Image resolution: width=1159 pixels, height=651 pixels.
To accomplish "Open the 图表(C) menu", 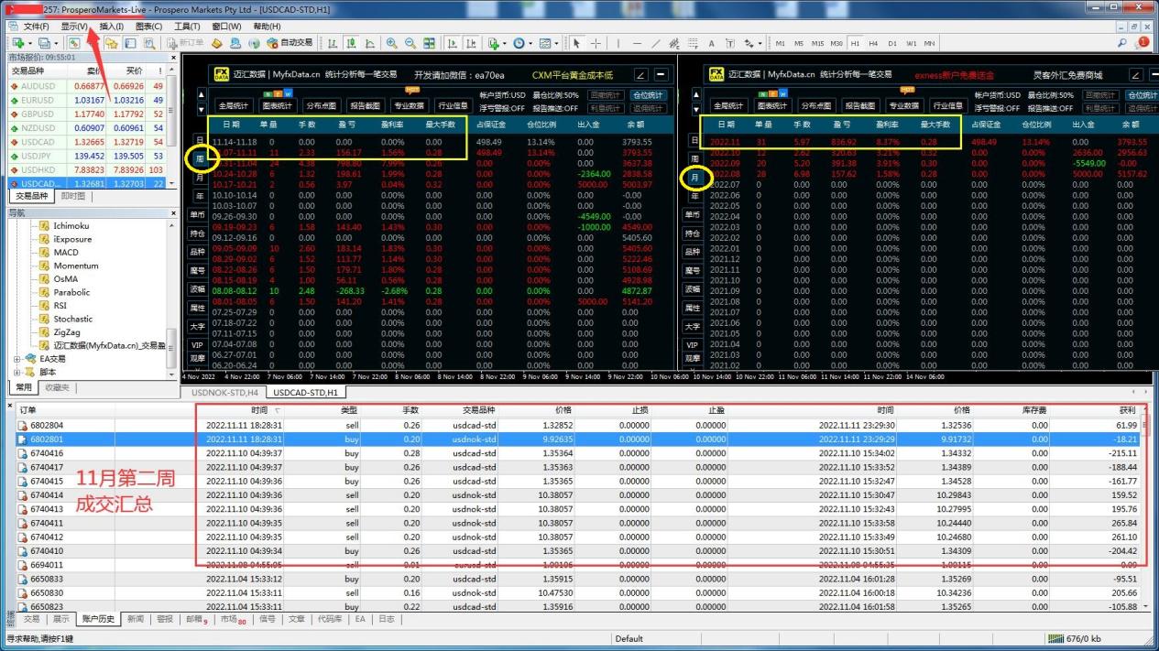I will 148,27.
